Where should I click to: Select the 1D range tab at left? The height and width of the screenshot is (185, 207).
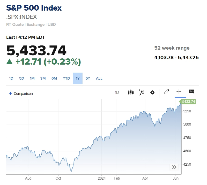[x=11, y=78]
